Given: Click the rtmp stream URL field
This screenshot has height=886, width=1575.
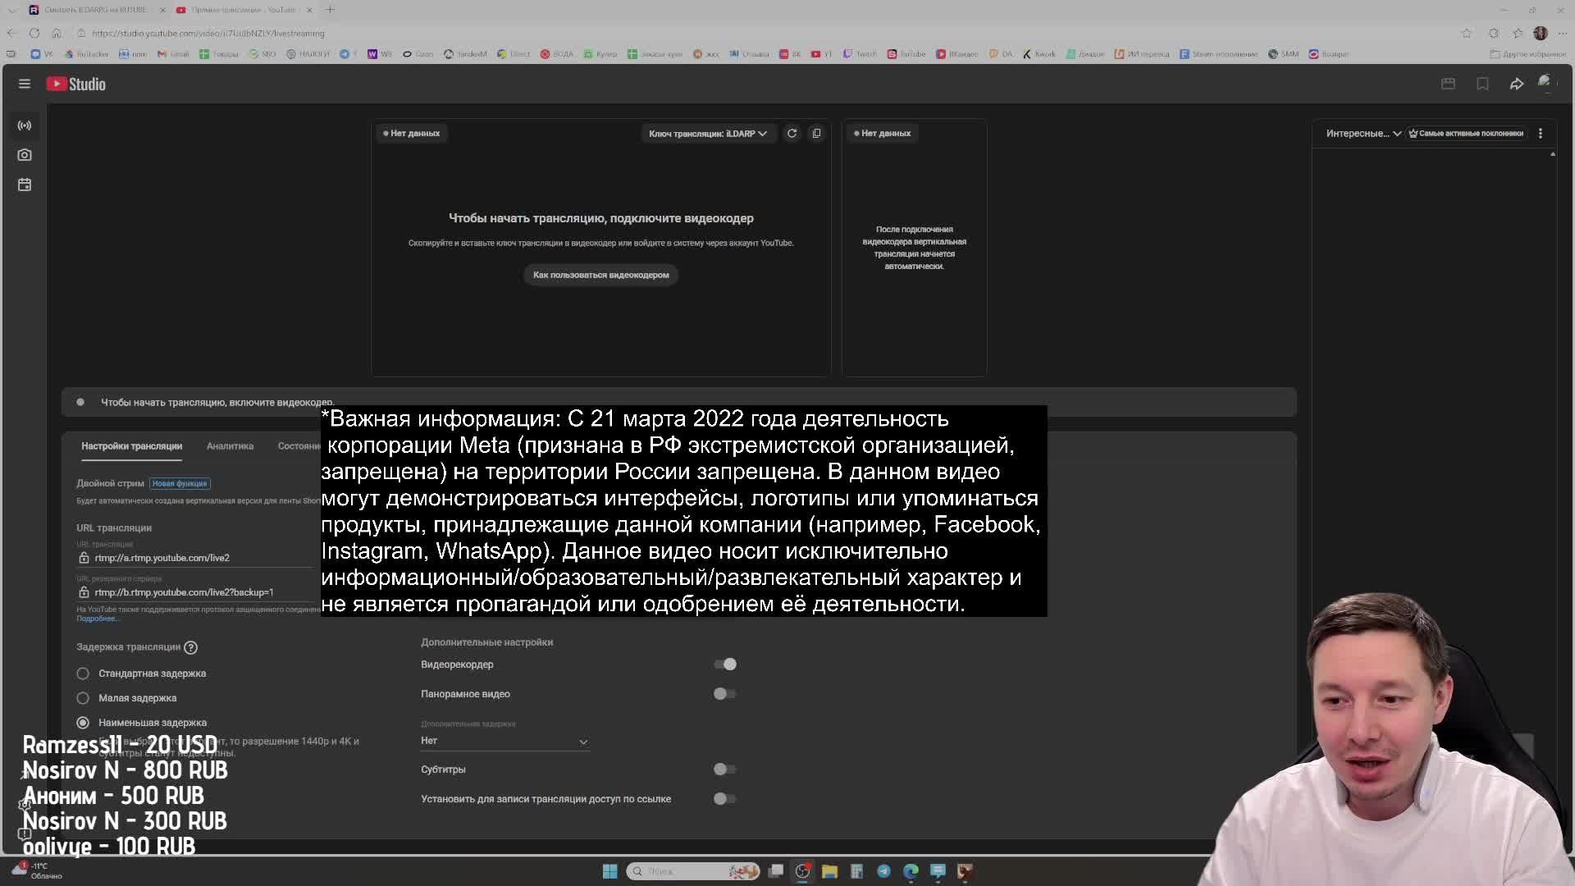Looking at the screenshot, I should [162, 558].
